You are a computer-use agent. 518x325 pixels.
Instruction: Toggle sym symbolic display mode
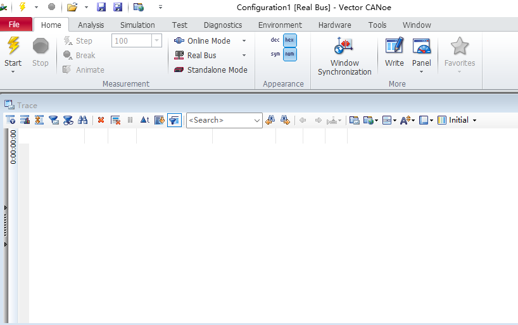click(275, 54)
